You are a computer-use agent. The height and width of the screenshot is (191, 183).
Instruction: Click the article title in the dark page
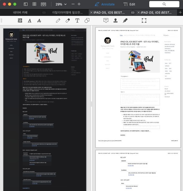pos(44,36)
